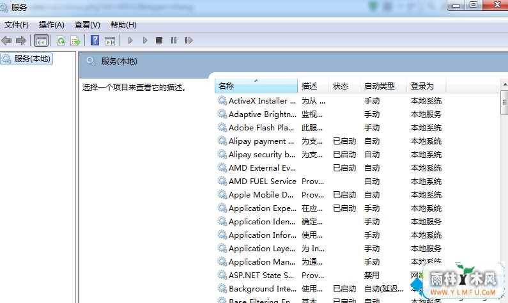Image resolution: width=508 pixels, height=303 pixels.
Task: Click the Restart Service toolbar icon
Action: coord(189,40)
